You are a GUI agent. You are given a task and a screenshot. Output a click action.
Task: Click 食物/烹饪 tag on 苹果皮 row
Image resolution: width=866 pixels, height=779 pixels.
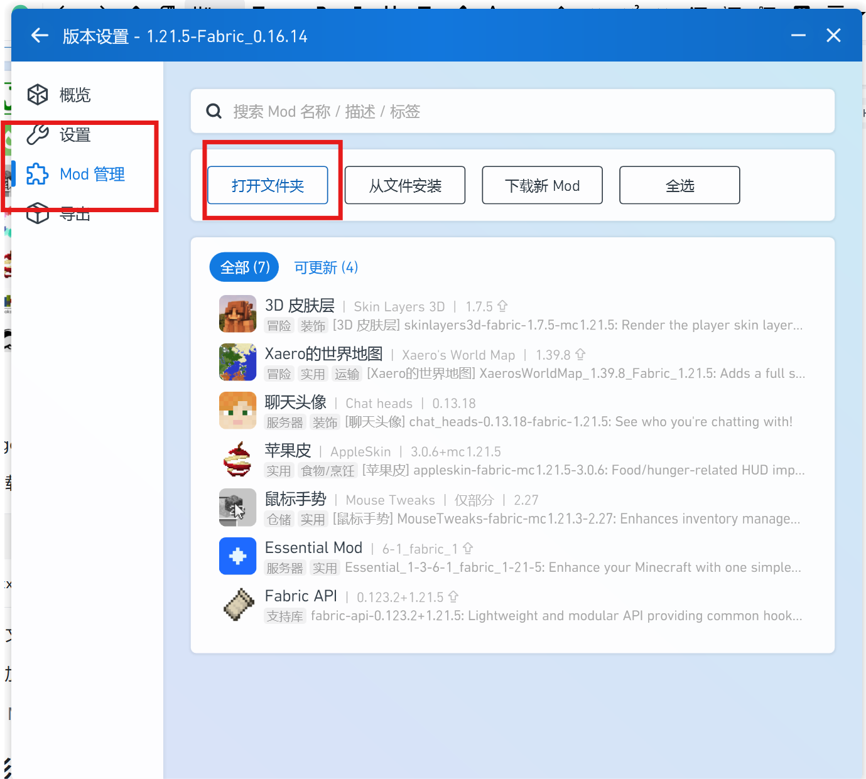(328, 471)
